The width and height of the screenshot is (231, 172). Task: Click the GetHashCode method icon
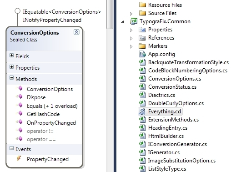pos(20,113)
